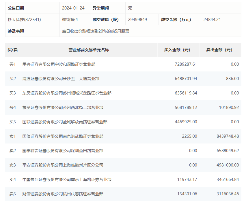Screen dimensions: 246x206
Task: Select the 卖5 row label
Action: [x=12, y=194]
